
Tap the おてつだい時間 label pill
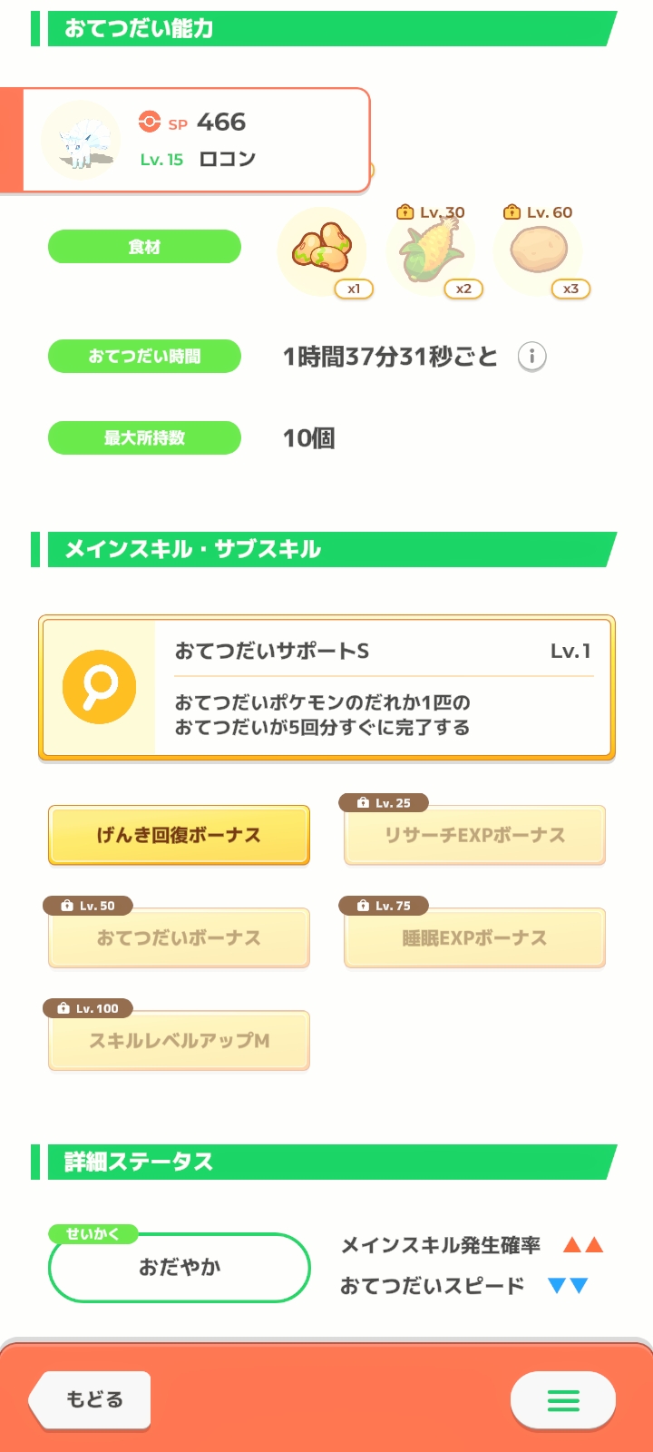click(144, 357)
